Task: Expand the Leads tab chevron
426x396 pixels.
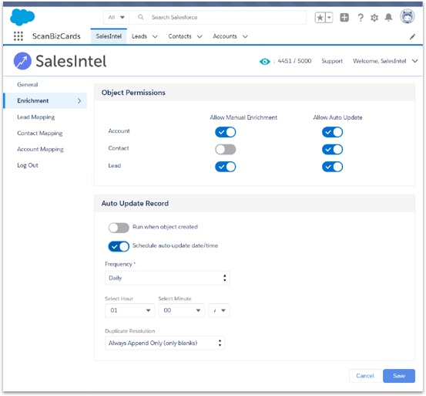Action: [155, 36]
